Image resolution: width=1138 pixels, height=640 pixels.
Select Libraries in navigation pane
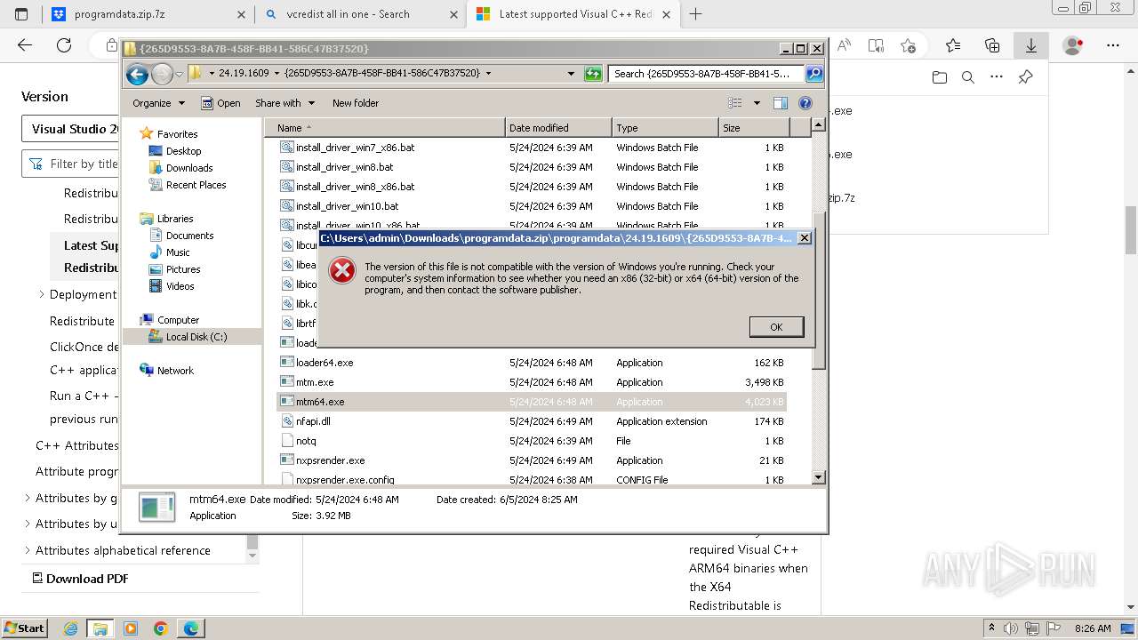tap(175, 219)
